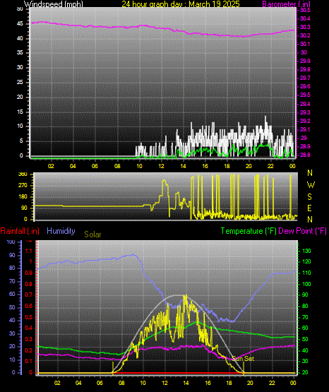Select the Rainfall (.in) legend label
329x392 pixels.
click(x=20, y=231)
